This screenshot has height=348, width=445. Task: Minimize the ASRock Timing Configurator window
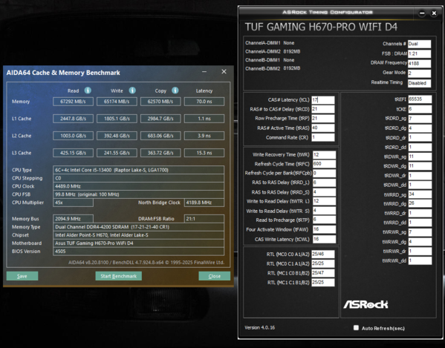pyautogui.click(x=422, y=13)
